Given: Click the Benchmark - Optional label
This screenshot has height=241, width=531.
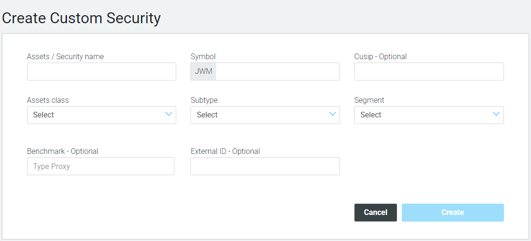Looking at the screenshot, I should tap(63, 151).
